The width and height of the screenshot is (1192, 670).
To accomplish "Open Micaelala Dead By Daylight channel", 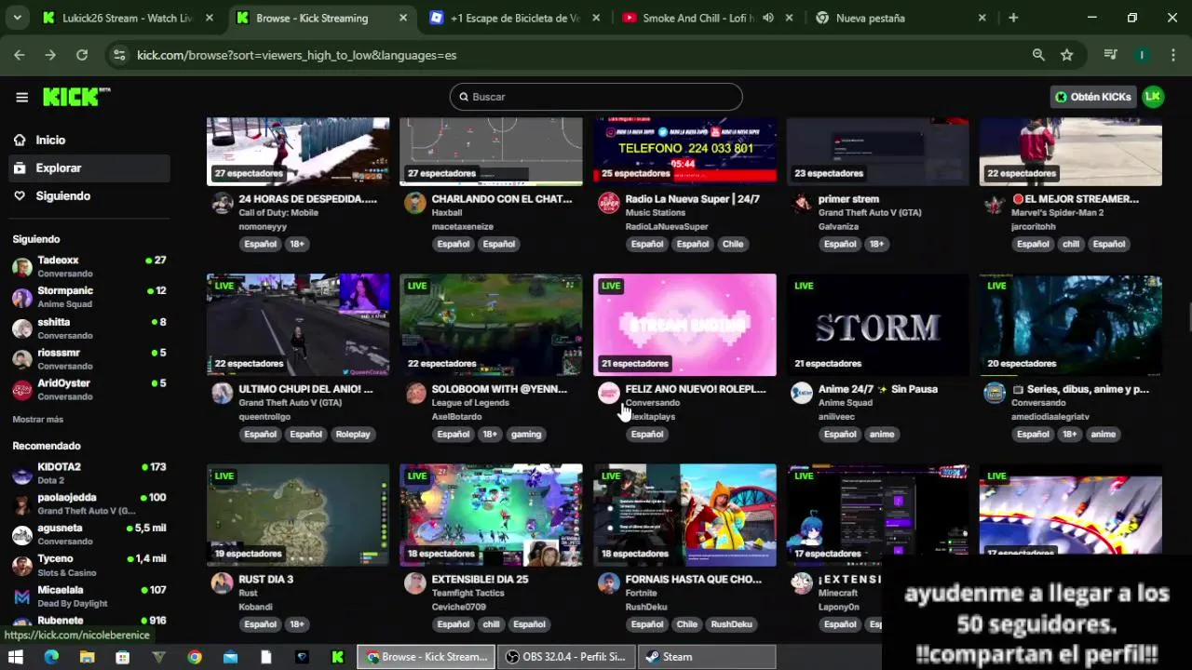I will pos(89,596).
